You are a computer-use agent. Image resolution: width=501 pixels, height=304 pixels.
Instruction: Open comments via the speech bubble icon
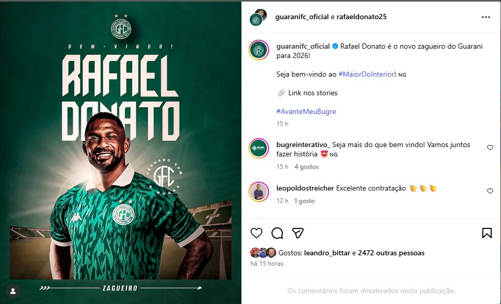pos(277,233)
